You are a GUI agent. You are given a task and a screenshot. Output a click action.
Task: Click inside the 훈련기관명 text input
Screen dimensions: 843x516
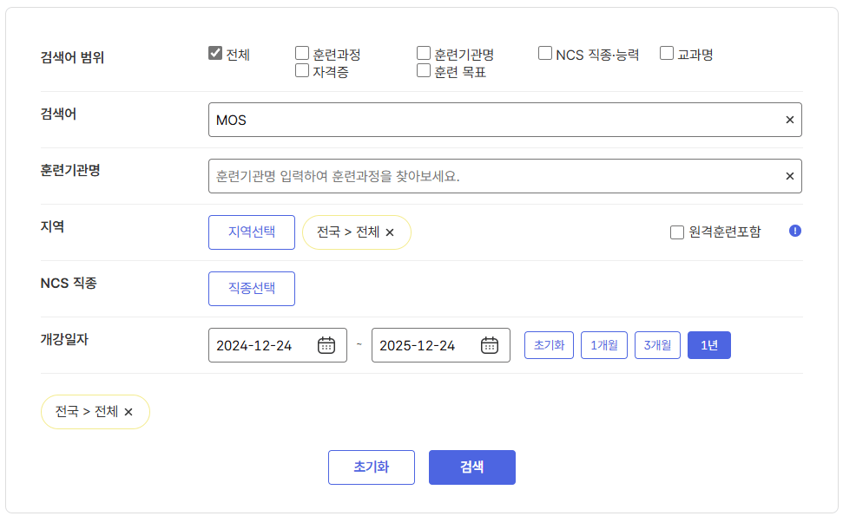coord(434,175)
